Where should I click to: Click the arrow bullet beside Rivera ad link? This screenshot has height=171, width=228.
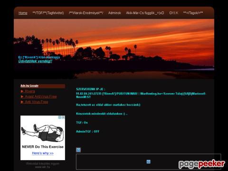click(x=22, y=91)
